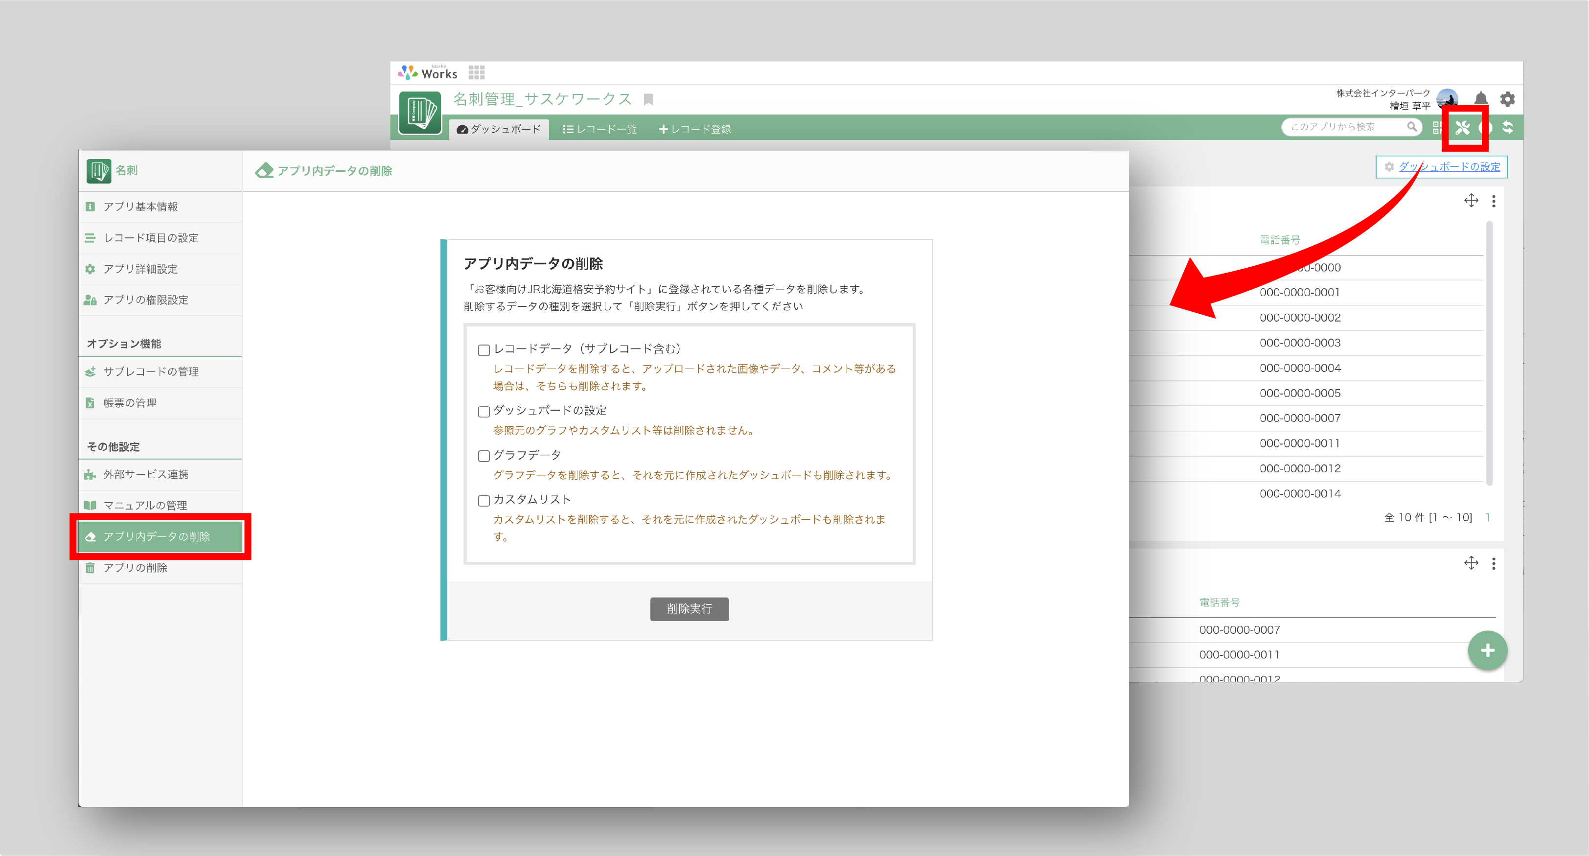
Task: Click the refresh arrows icon in green bar
Action: coord(1508,128)
